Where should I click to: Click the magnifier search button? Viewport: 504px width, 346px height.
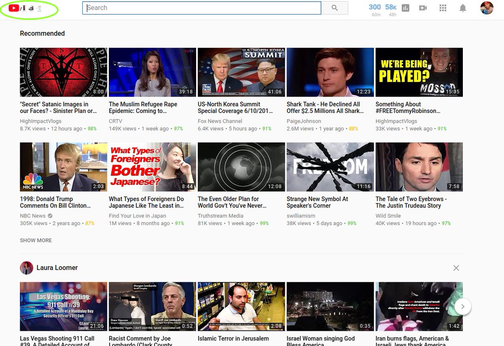(335, 8)
